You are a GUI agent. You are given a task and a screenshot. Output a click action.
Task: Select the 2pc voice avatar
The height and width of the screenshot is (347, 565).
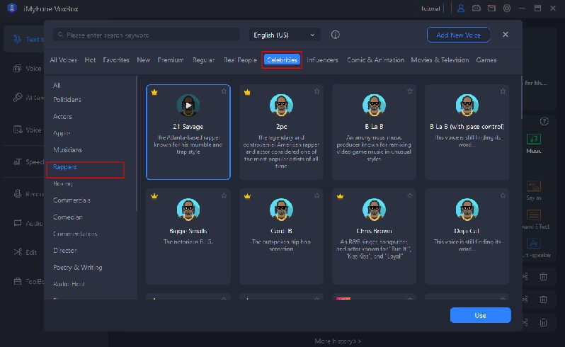[x=281, y=106]
